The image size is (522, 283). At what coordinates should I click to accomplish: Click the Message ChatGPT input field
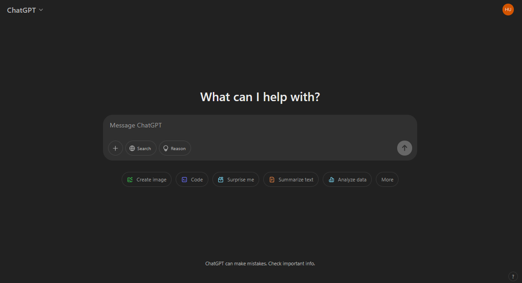click(x=260, y=125)
